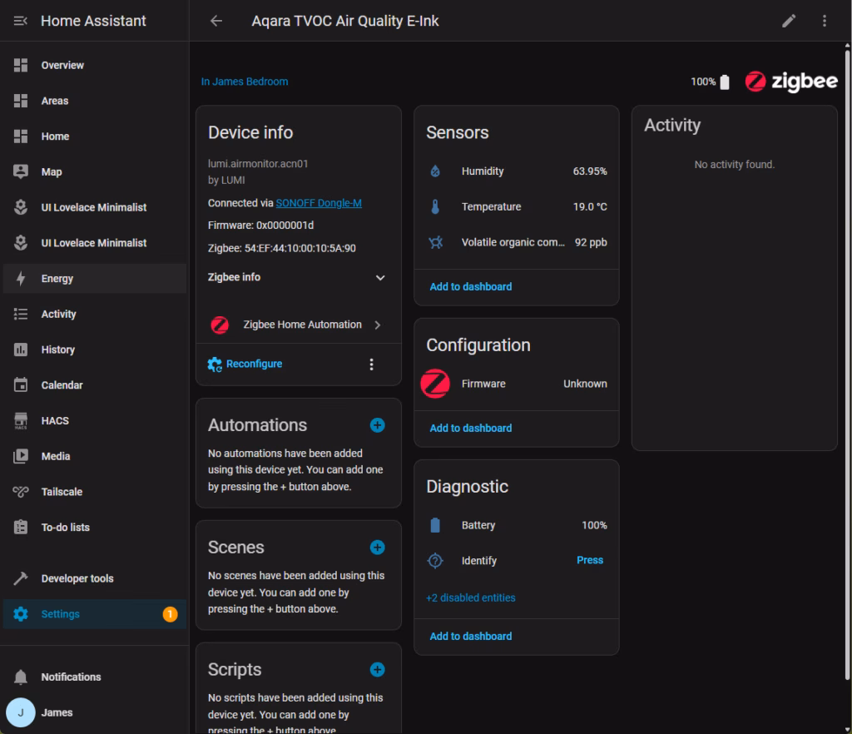Open the Zigbee Home Automation integration row
The height and width of the screenshot is (734, 852).
click(x=298, y=325)
